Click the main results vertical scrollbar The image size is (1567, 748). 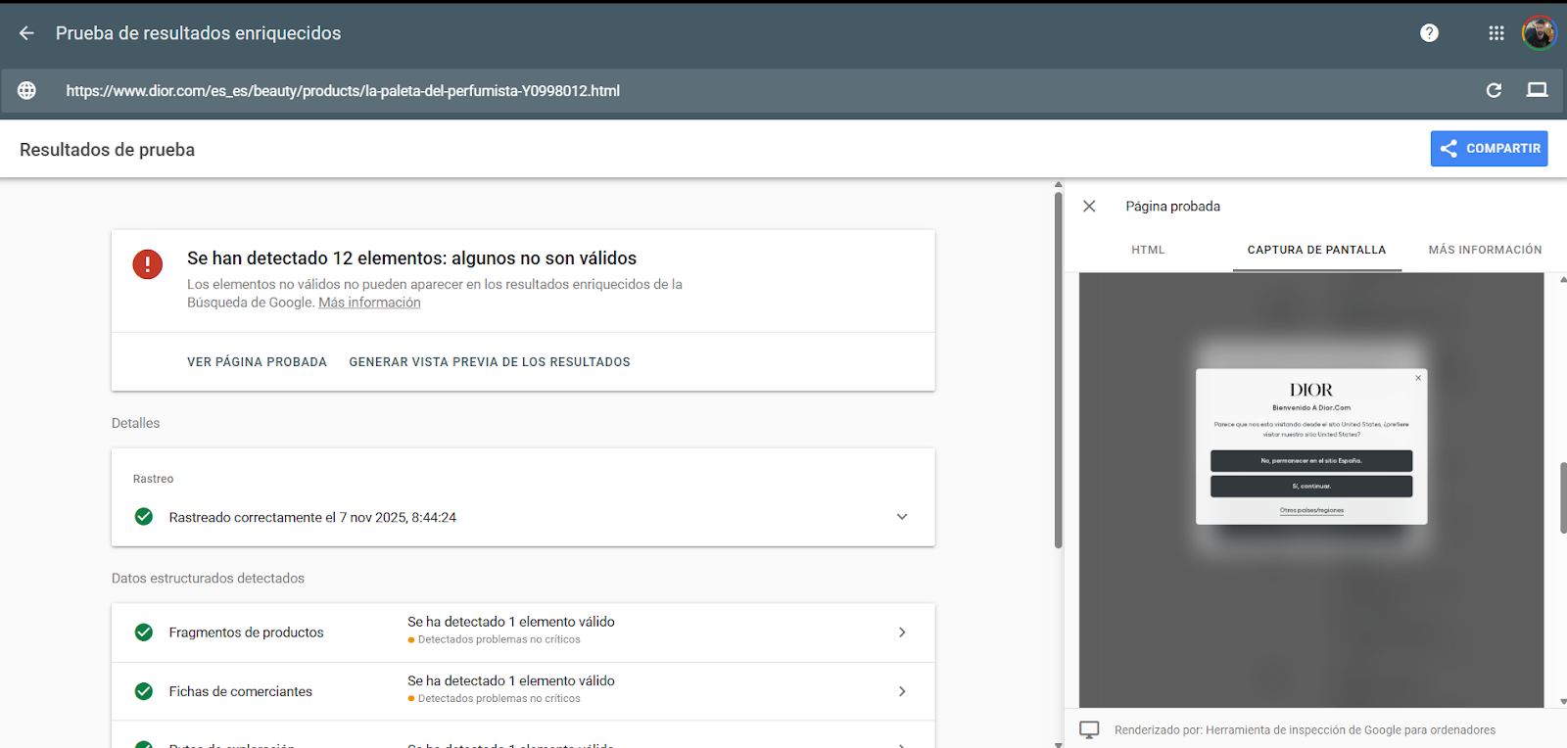[x=1058, y=370]
